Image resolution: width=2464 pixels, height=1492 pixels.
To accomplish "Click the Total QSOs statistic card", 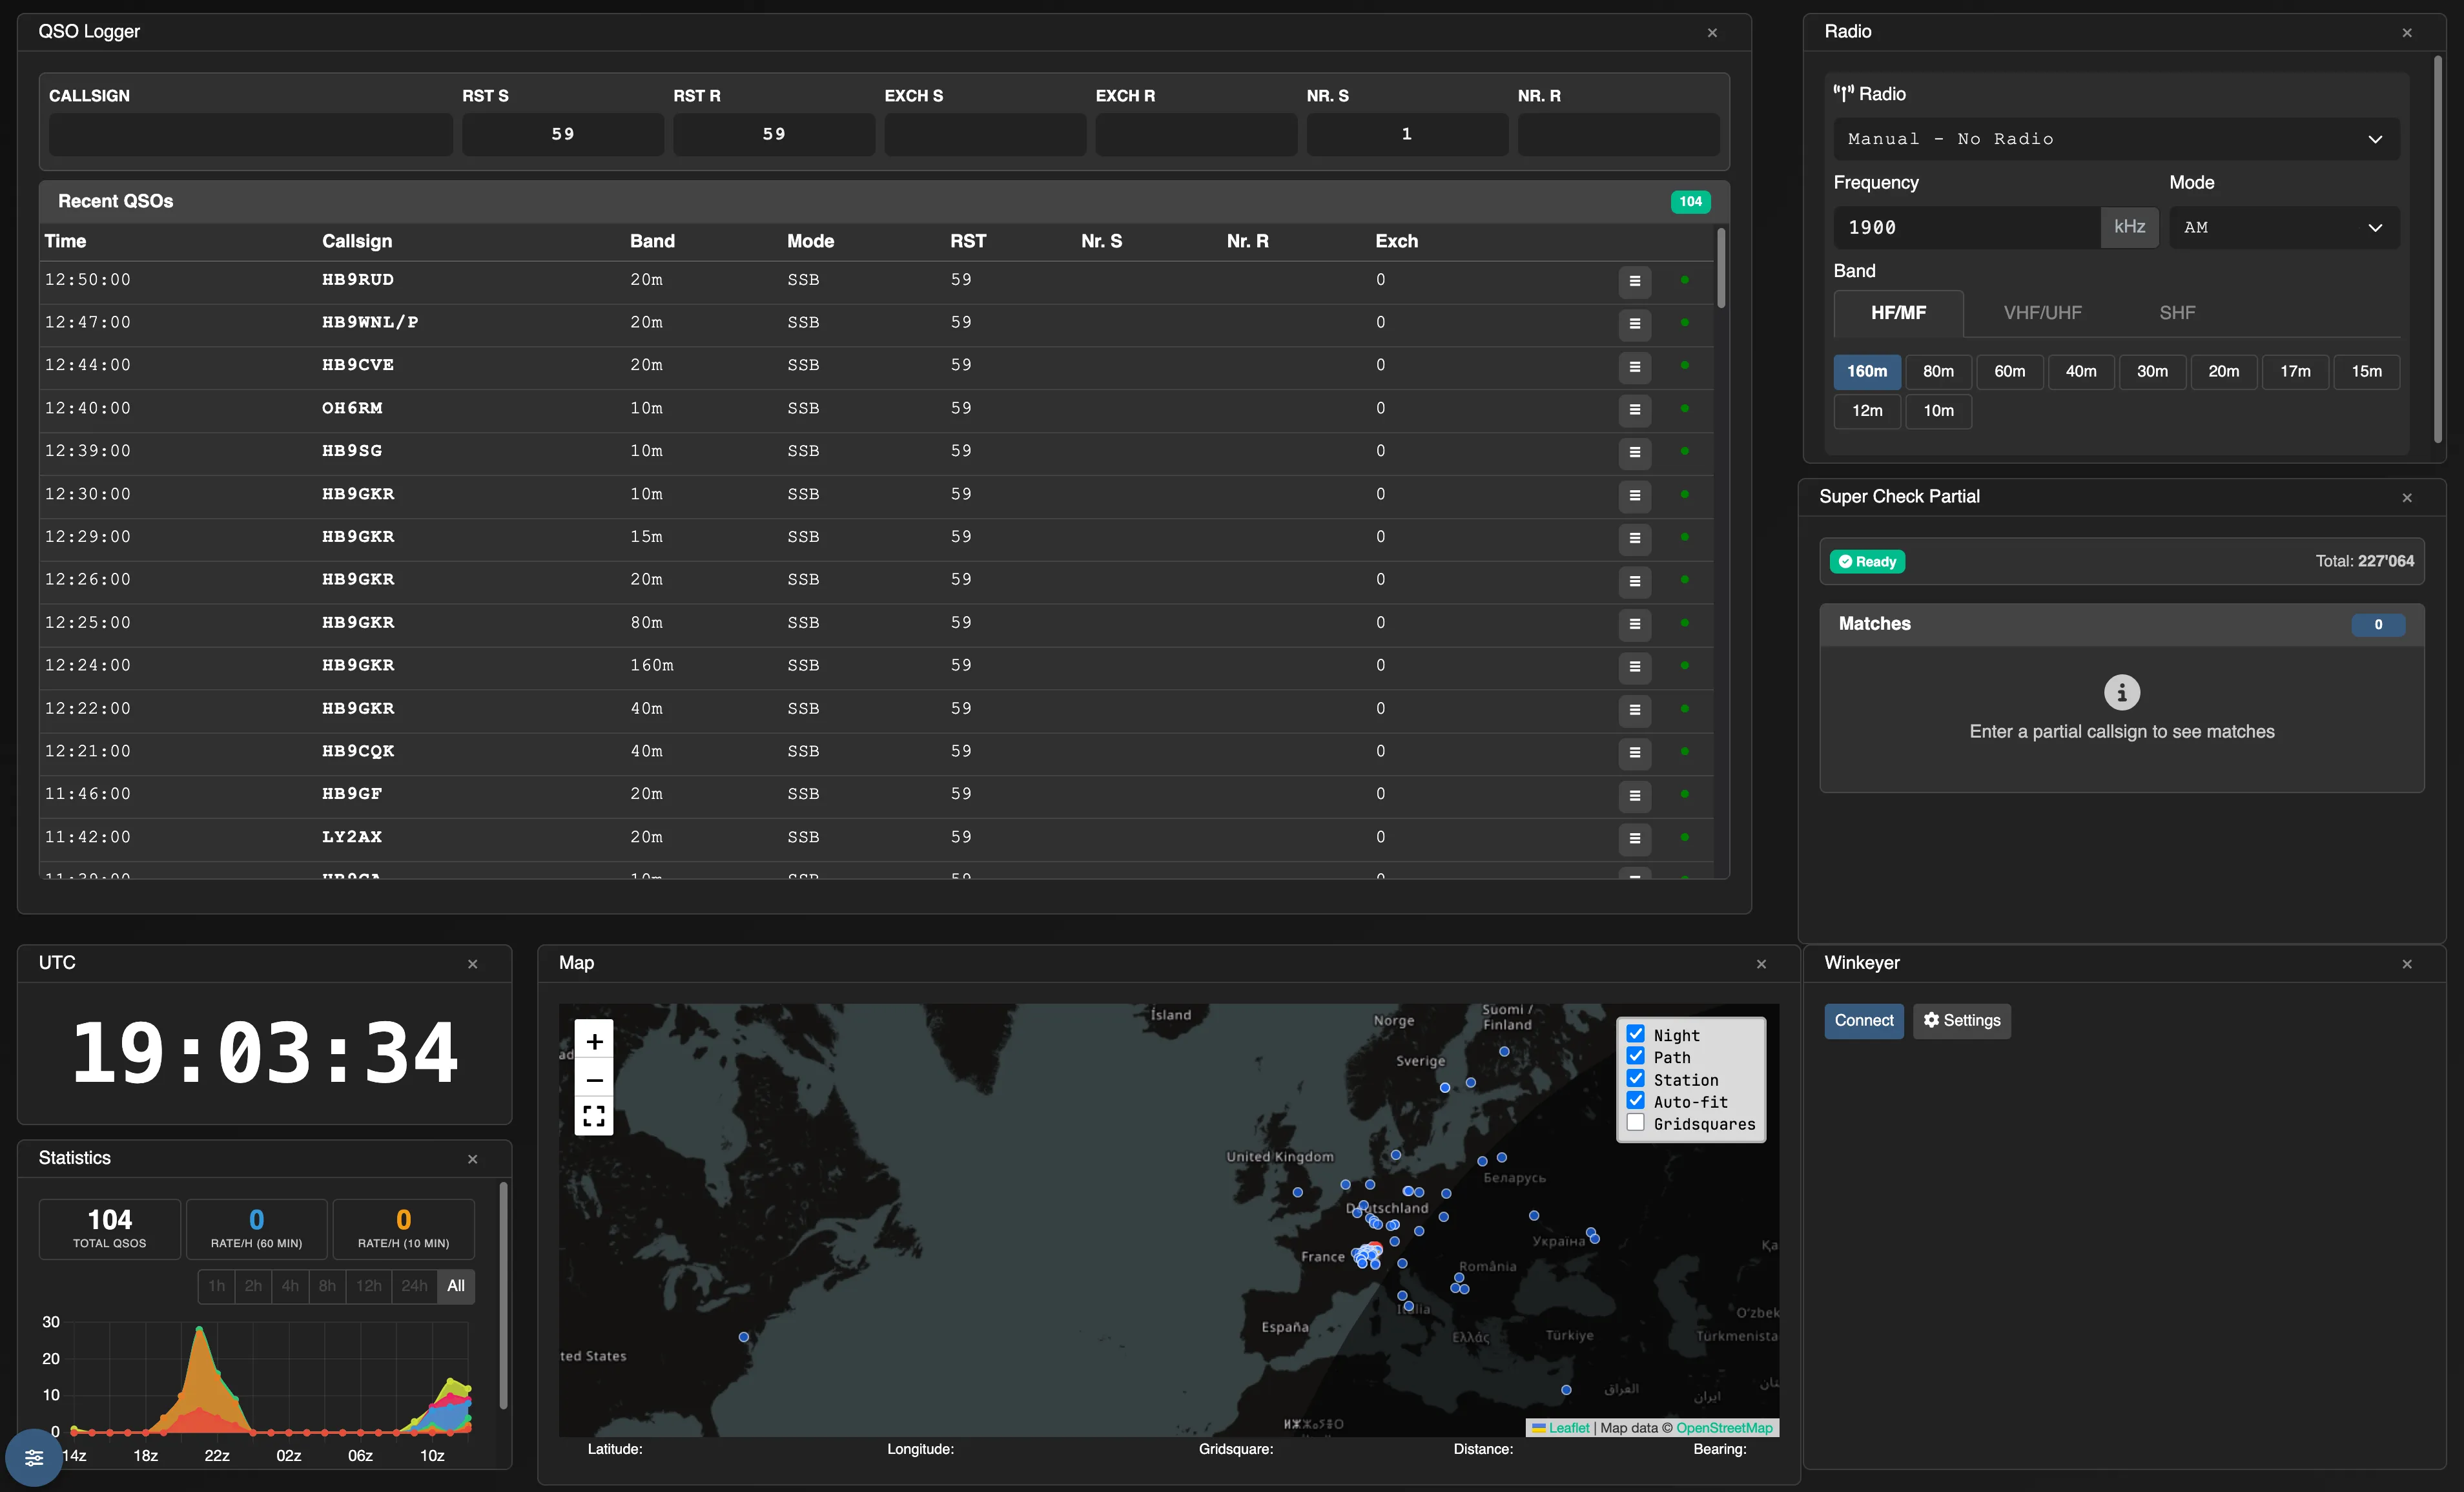I will click(110, 1229).
